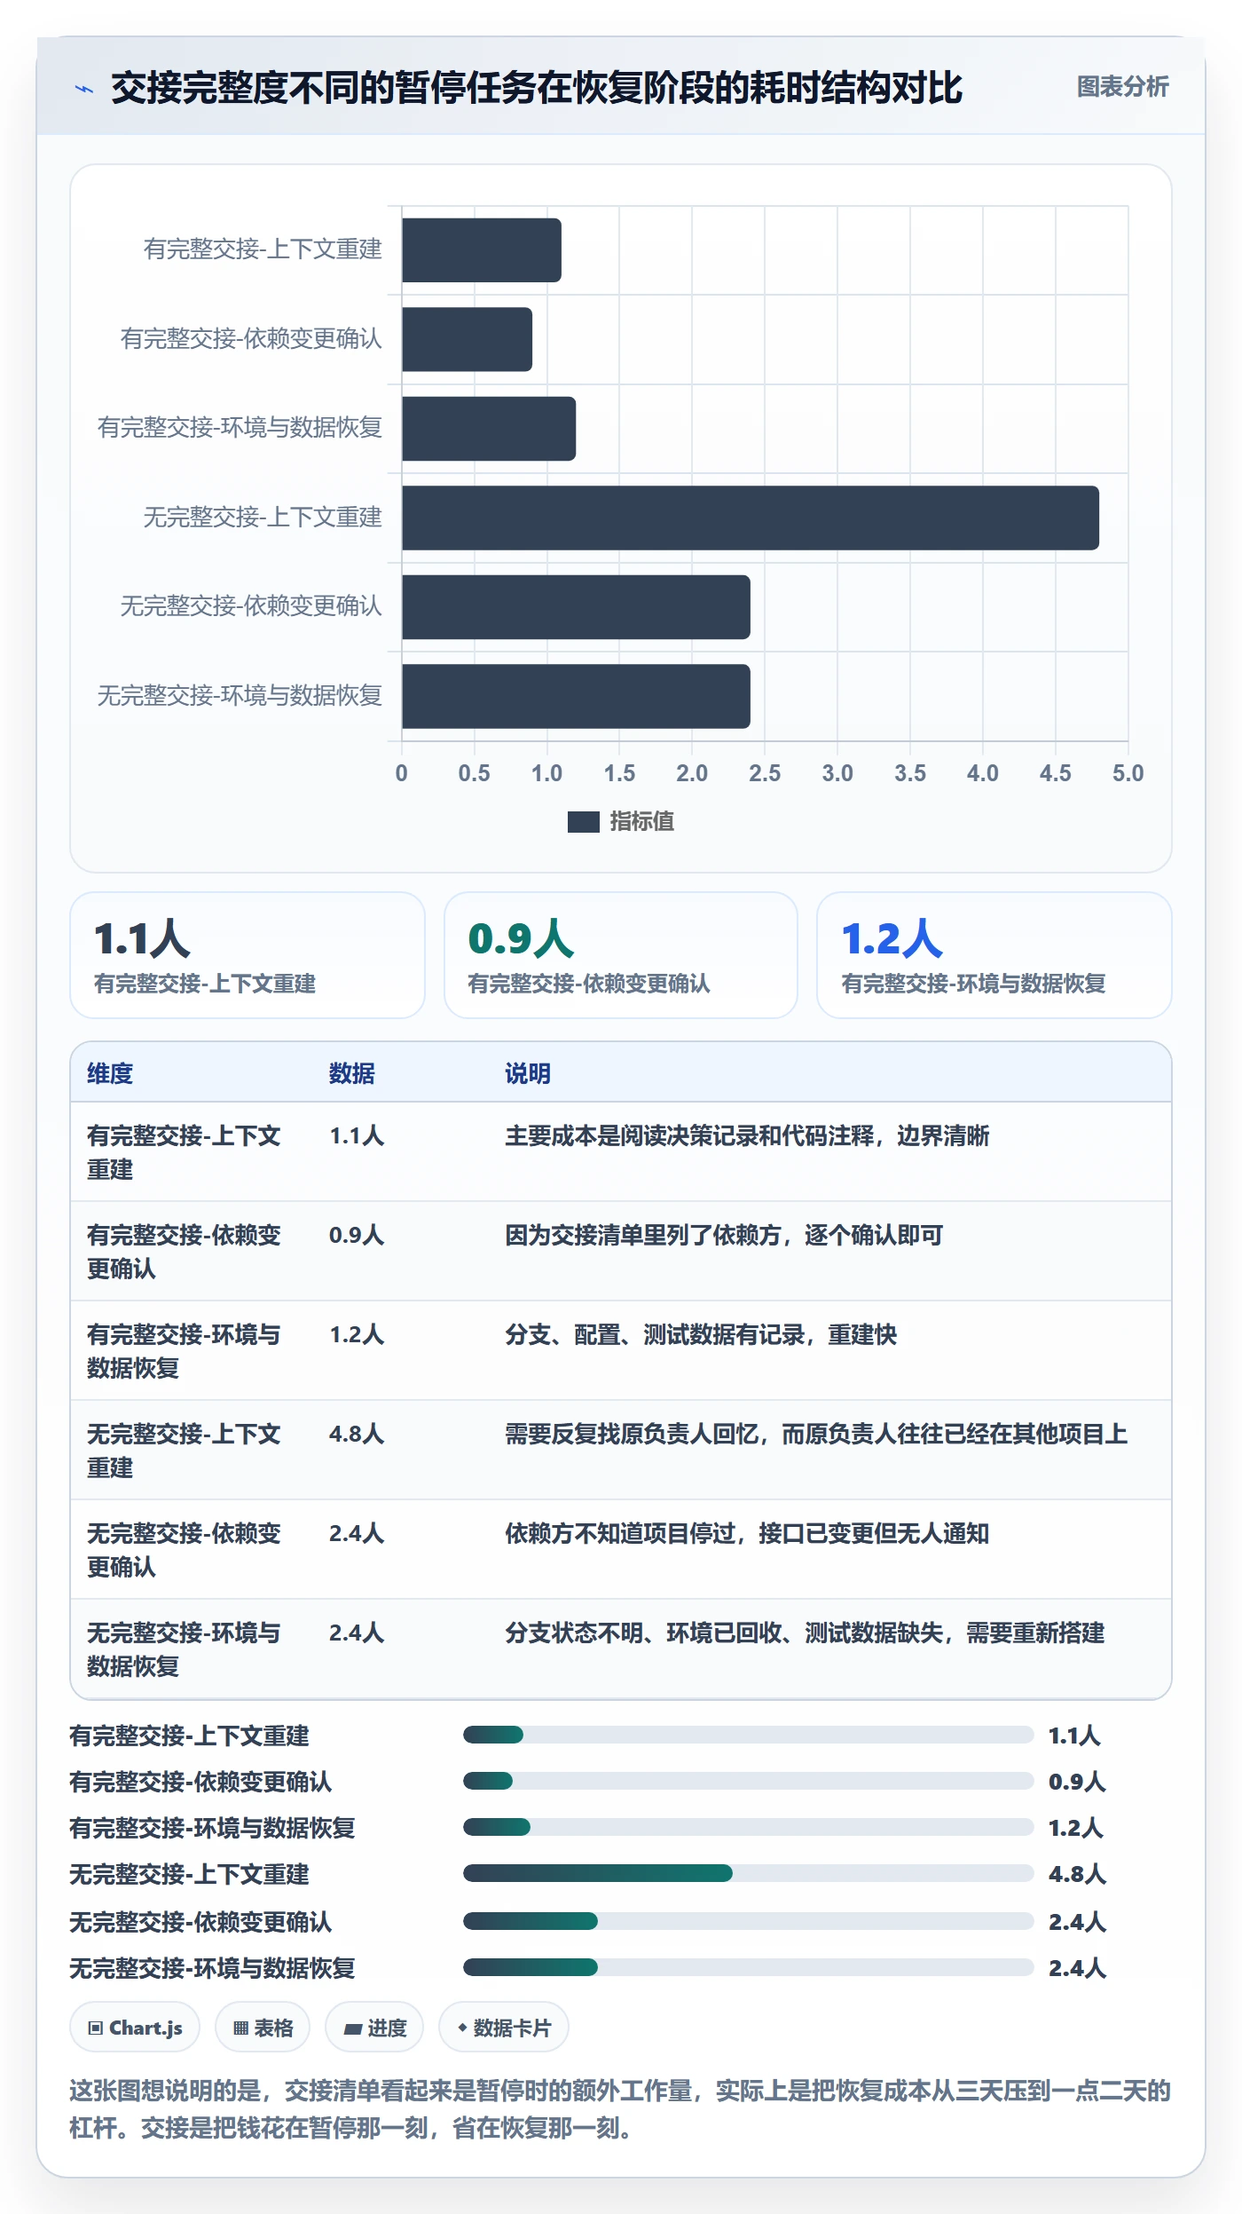
Task: Click progress bar for 无完整交接-依赖变更确认
Action: coord(748,1921)
